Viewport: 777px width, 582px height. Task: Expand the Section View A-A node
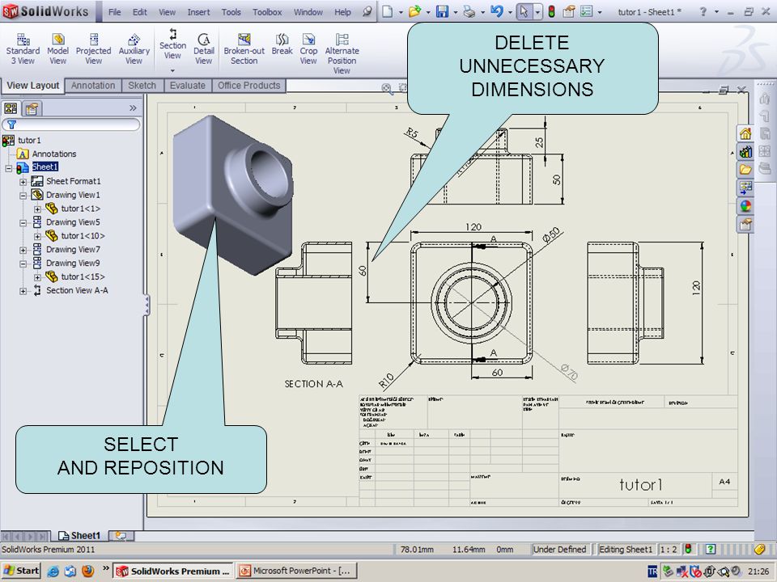click(x=23, y=292)
